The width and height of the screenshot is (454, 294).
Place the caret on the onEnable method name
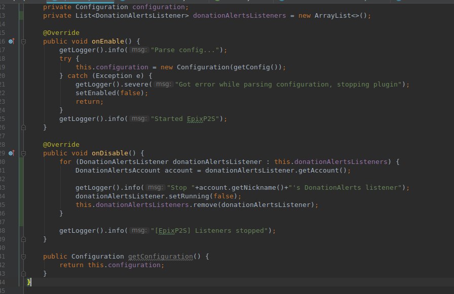point(108,41)
